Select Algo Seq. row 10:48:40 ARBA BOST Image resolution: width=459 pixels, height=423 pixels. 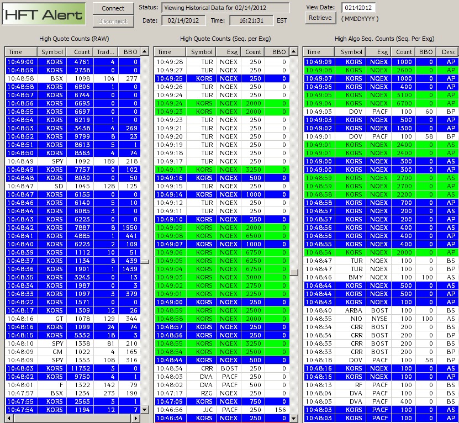[382, 310]
